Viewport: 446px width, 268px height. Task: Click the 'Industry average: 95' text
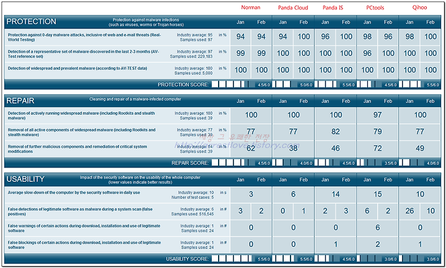click(x=195, y=35)
